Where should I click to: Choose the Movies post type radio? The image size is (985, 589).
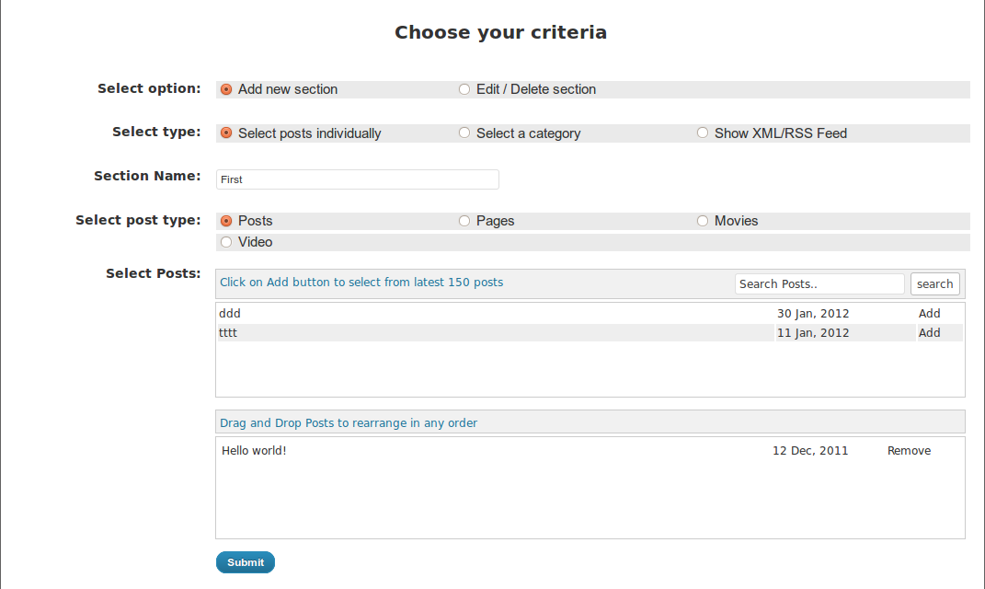pos(703,221)
